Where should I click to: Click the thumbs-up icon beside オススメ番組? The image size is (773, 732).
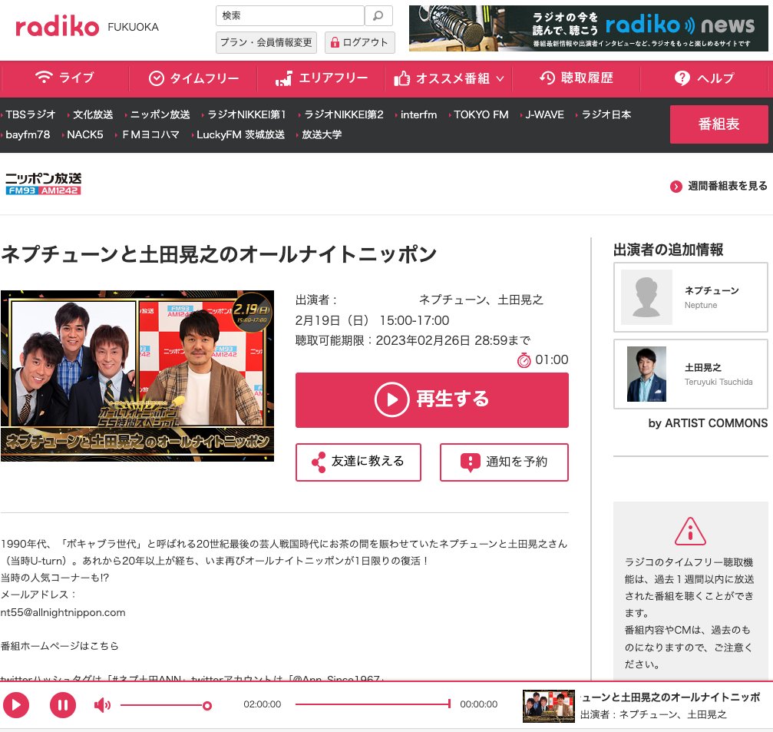point(403,78)
